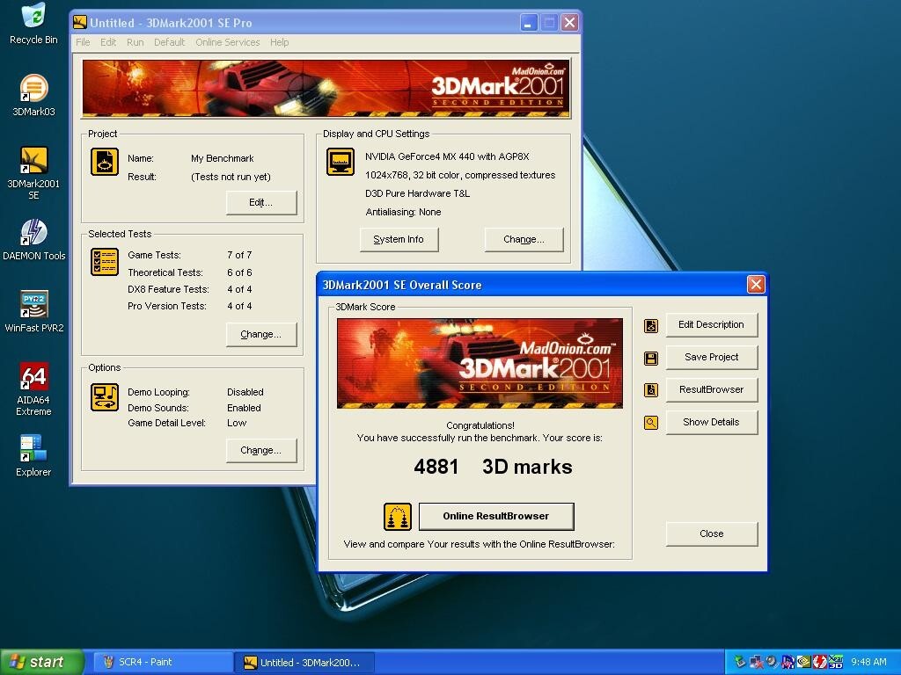Screen dimensions: 901x675
Task: Click the 3DMark2001 SE Pro title bar icon
Action: [x=80, y=23]
